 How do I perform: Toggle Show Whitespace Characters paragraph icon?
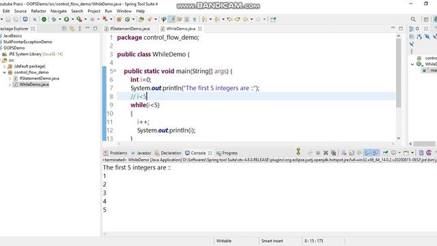pos(195,19)
